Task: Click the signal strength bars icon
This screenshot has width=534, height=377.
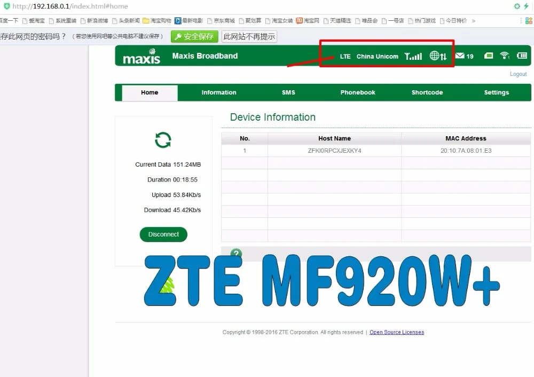Action: (413, 56)
